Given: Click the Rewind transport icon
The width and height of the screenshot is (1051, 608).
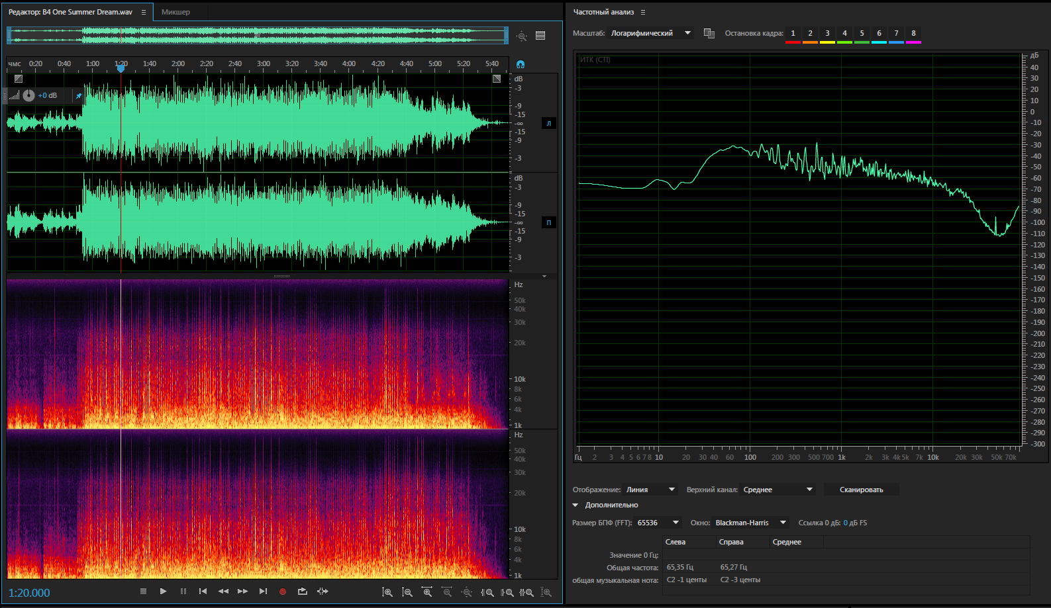Looking at the screenshot, I should point(223,591).
